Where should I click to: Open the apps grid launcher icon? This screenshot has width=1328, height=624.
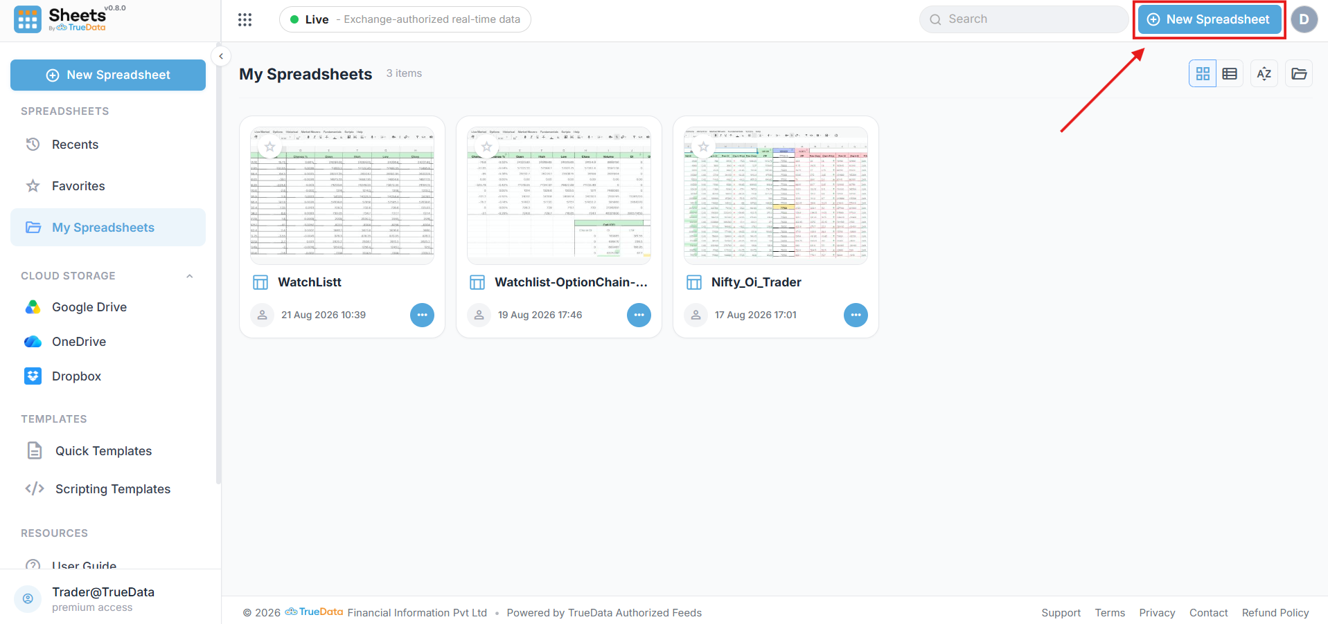click(245, 19)
